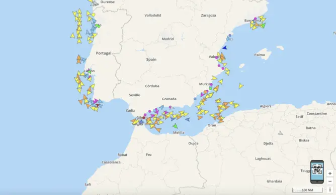Click the Oran city label
The height and width of the screenshot is (195, 336).
coord(212,125)
